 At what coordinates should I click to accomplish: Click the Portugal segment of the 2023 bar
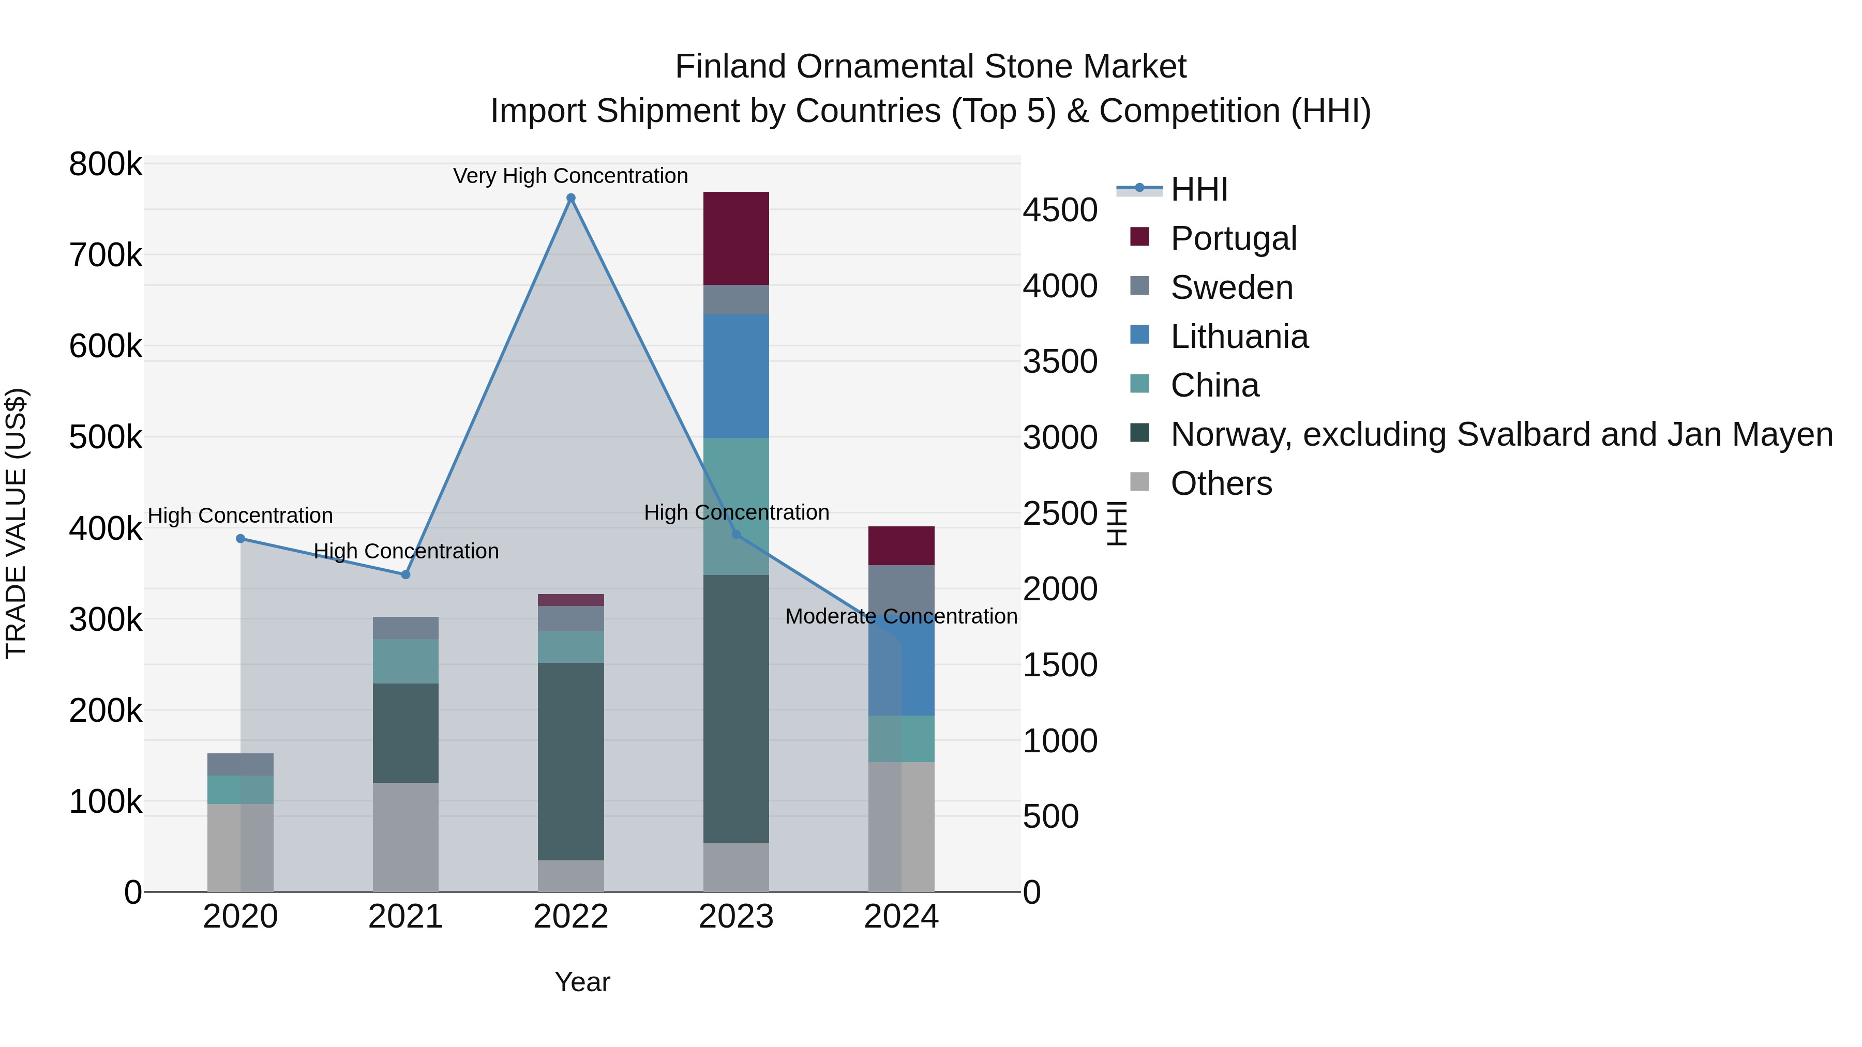(736, 238)
